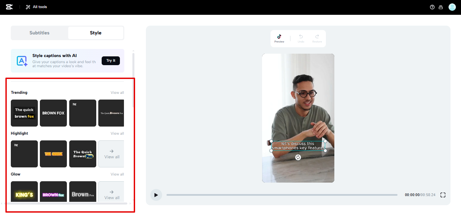Click Try it for AI captions
Viewport: 461px width, 216px height.
click(x=111, y=61)
